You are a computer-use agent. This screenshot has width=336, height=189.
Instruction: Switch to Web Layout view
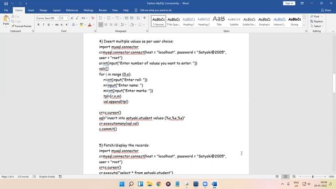(x=294, y=176)
